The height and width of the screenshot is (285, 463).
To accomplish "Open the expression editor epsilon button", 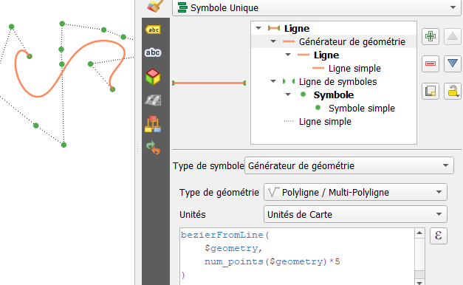I will point(439,236).
